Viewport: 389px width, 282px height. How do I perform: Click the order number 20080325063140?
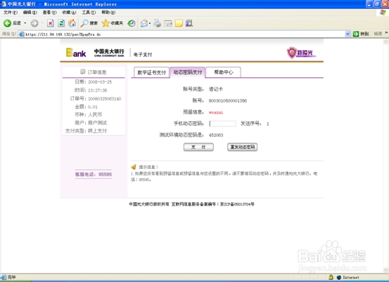[105, 99]
